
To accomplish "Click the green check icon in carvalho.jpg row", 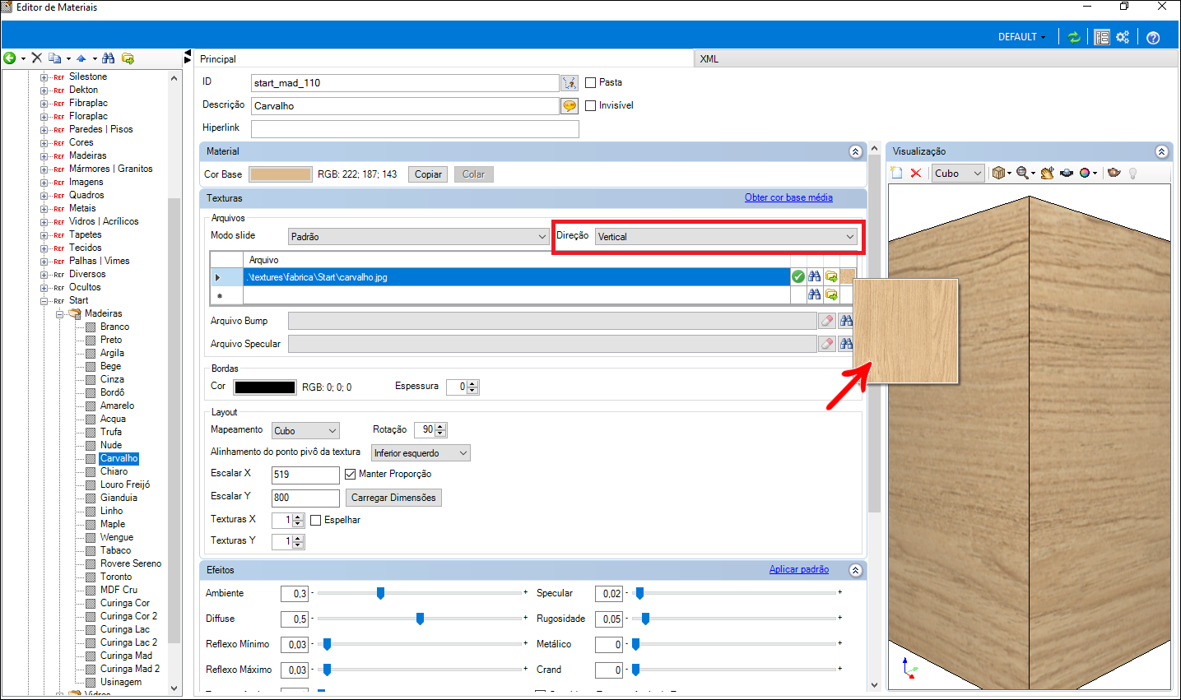I will (798, 277).
